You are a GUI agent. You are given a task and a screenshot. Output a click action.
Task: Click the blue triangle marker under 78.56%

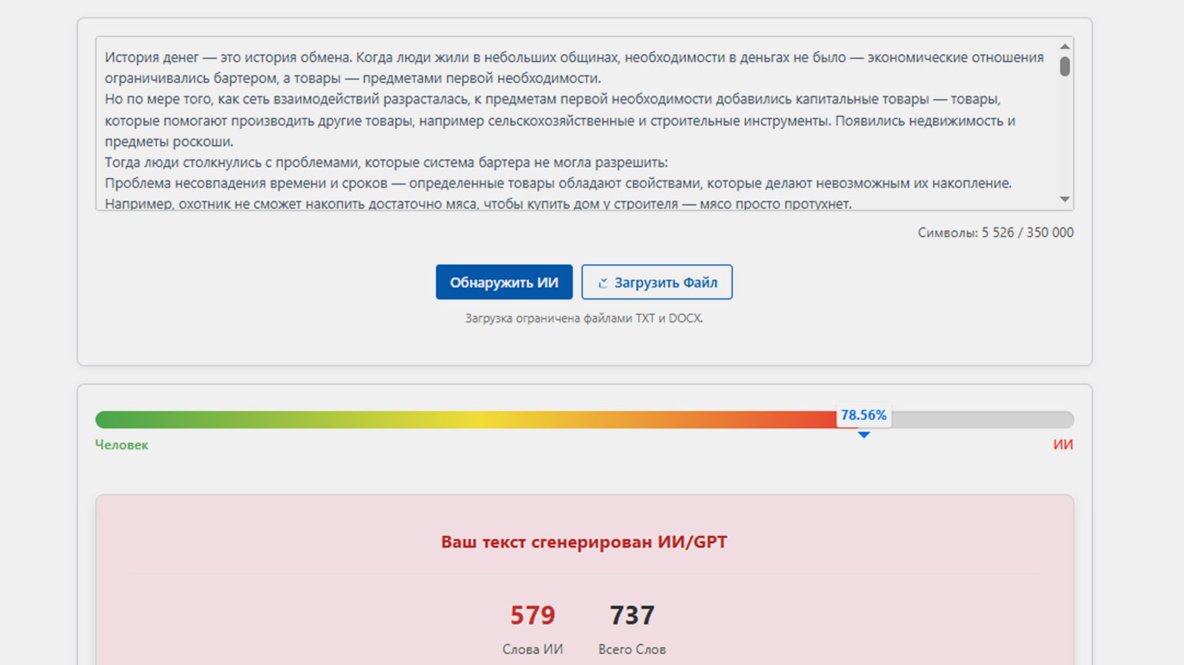tap(863, 435)
